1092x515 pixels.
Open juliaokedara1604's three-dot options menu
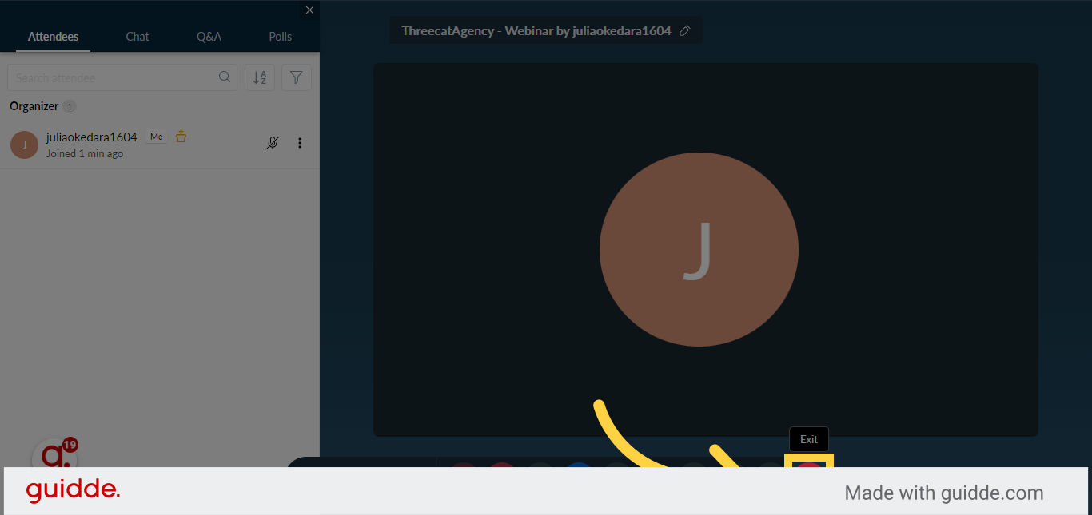pos(300,143)
